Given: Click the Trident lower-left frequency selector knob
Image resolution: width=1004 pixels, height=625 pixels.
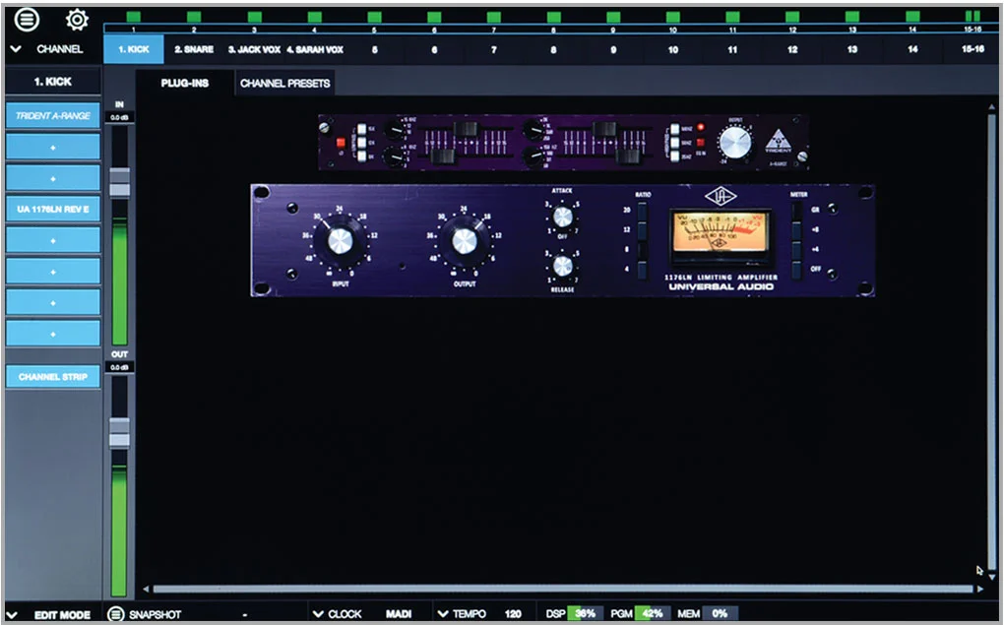Looking at the screenshot, I should pos(395,156).
